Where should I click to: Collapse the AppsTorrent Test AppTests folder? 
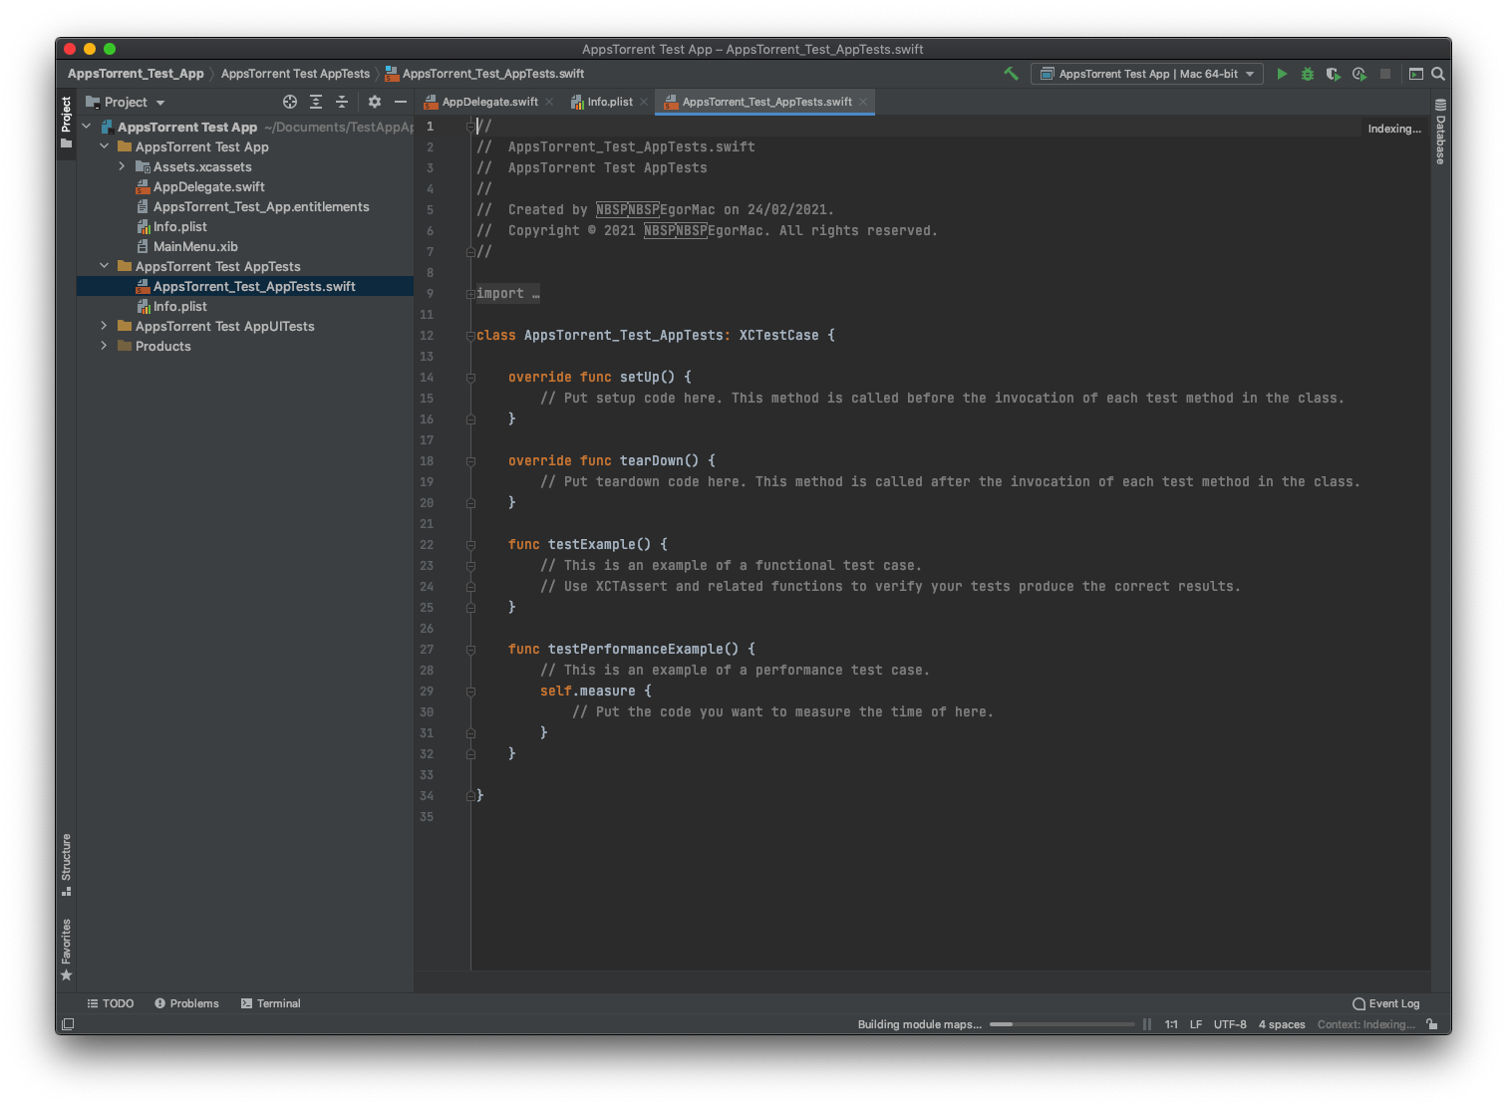click(x=104, y=266)
